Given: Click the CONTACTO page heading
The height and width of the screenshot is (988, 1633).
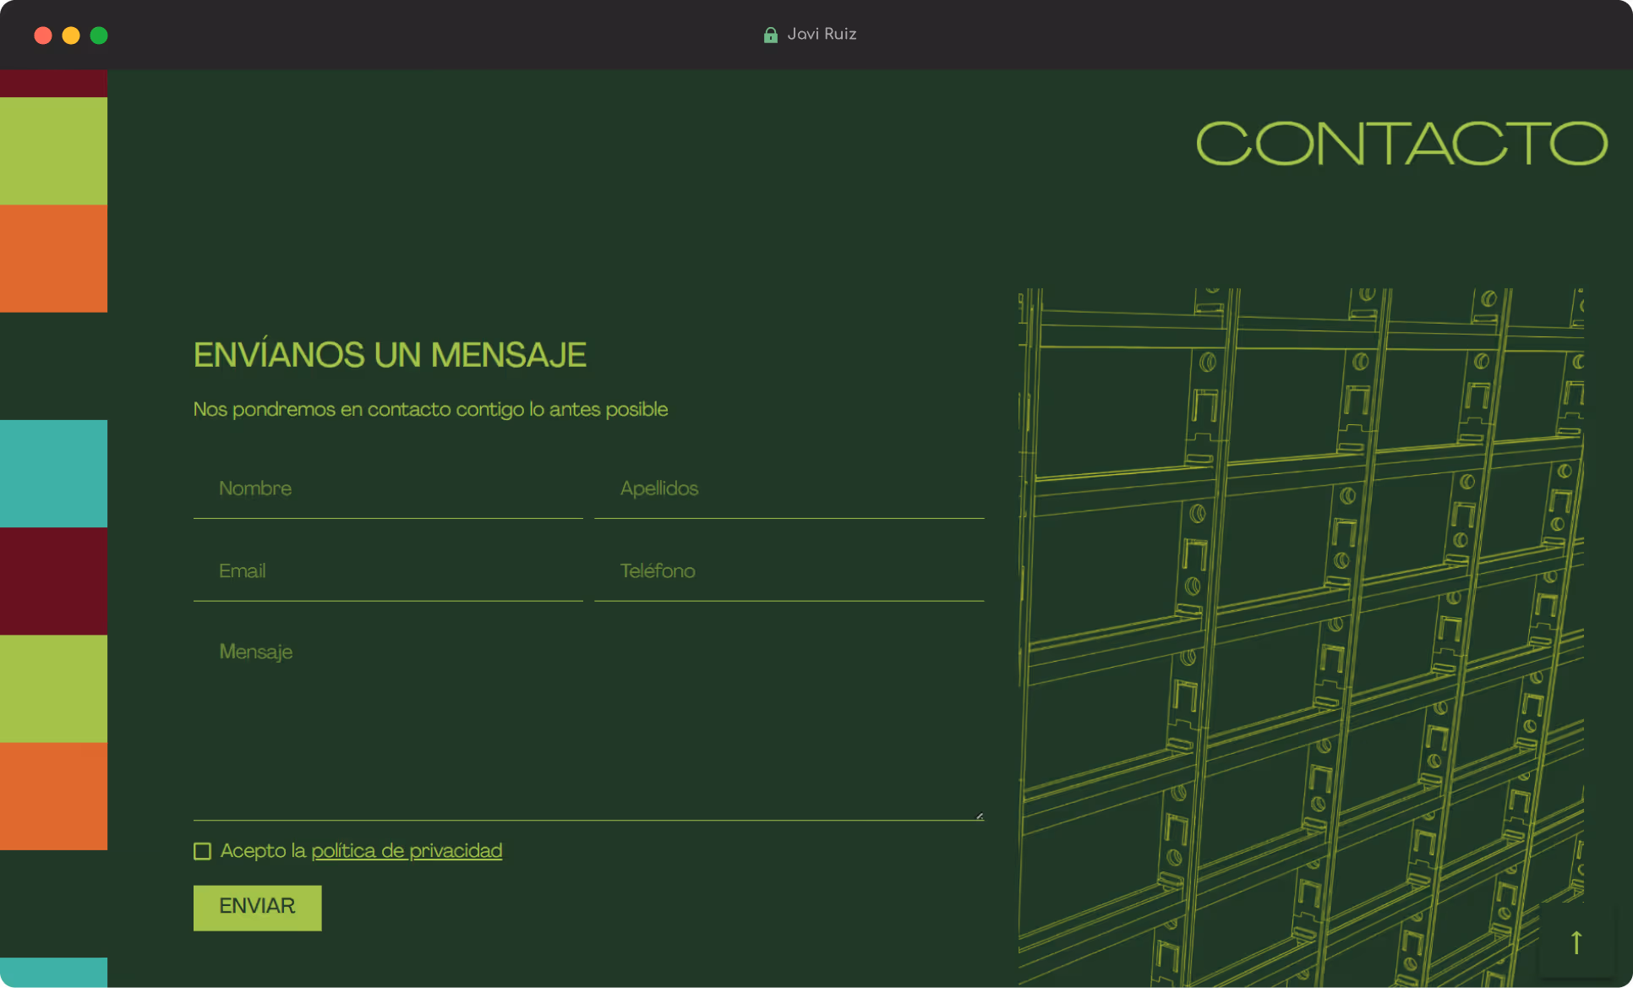Looking at the screenshot, I should coord(1401,143).
